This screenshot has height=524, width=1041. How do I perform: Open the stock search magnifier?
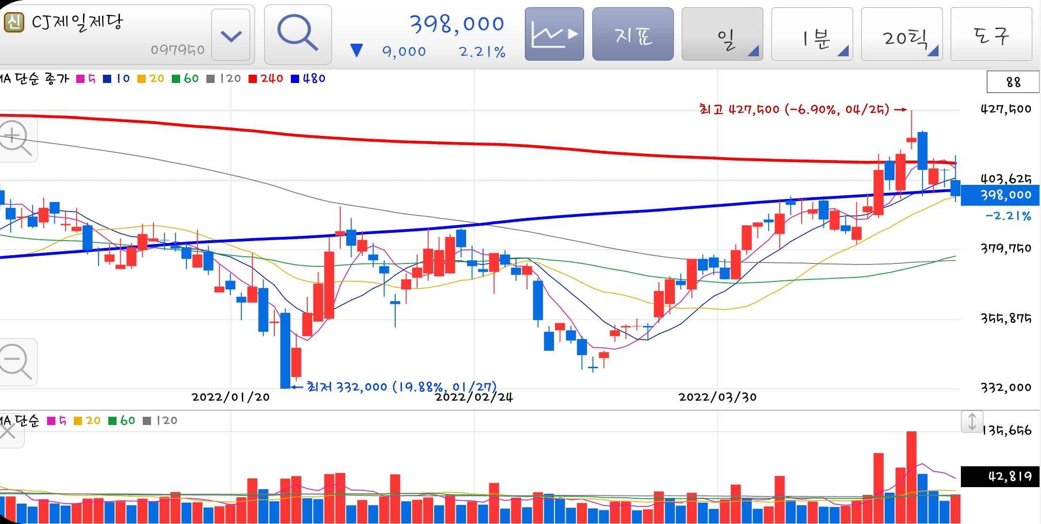click(298, 34)
